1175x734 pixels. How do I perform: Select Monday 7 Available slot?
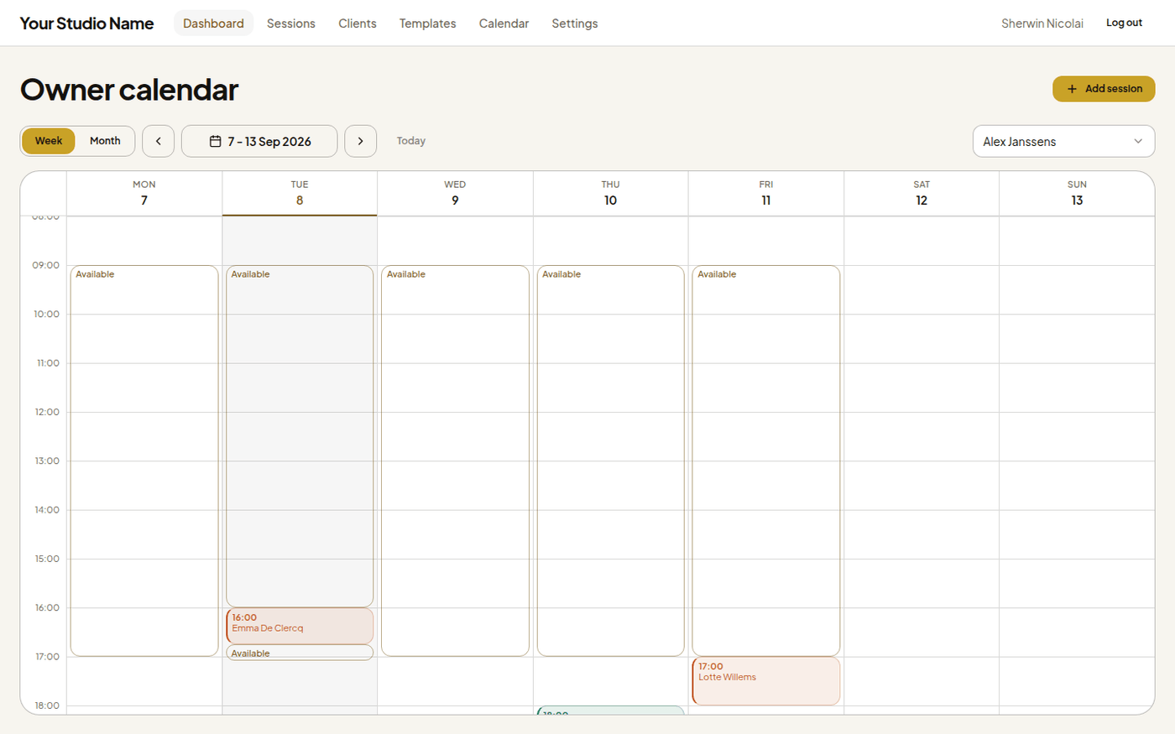(144, 461)
